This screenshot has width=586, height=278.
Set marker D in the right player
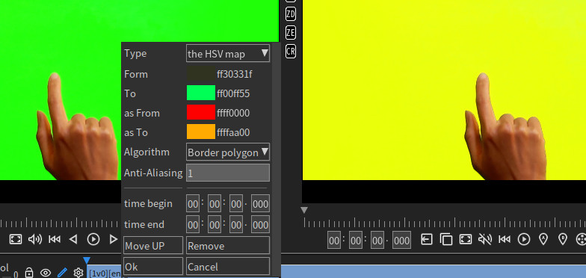(x=563, y=239)
